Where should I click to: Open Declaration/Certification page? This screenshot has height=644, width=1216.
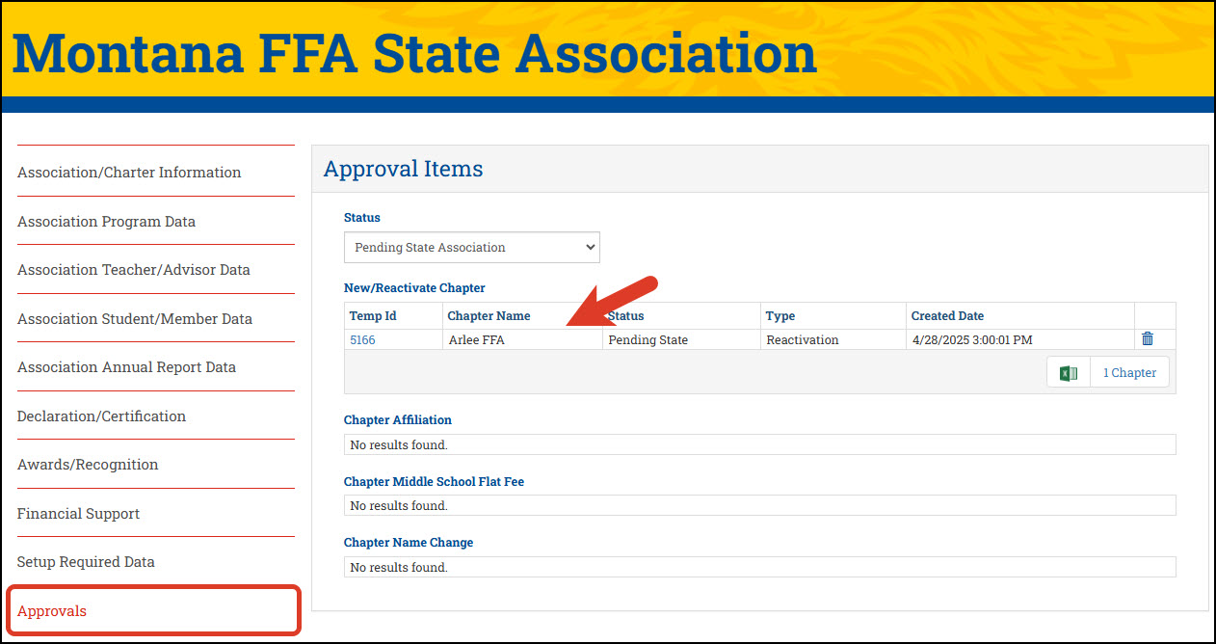(101, 416)
